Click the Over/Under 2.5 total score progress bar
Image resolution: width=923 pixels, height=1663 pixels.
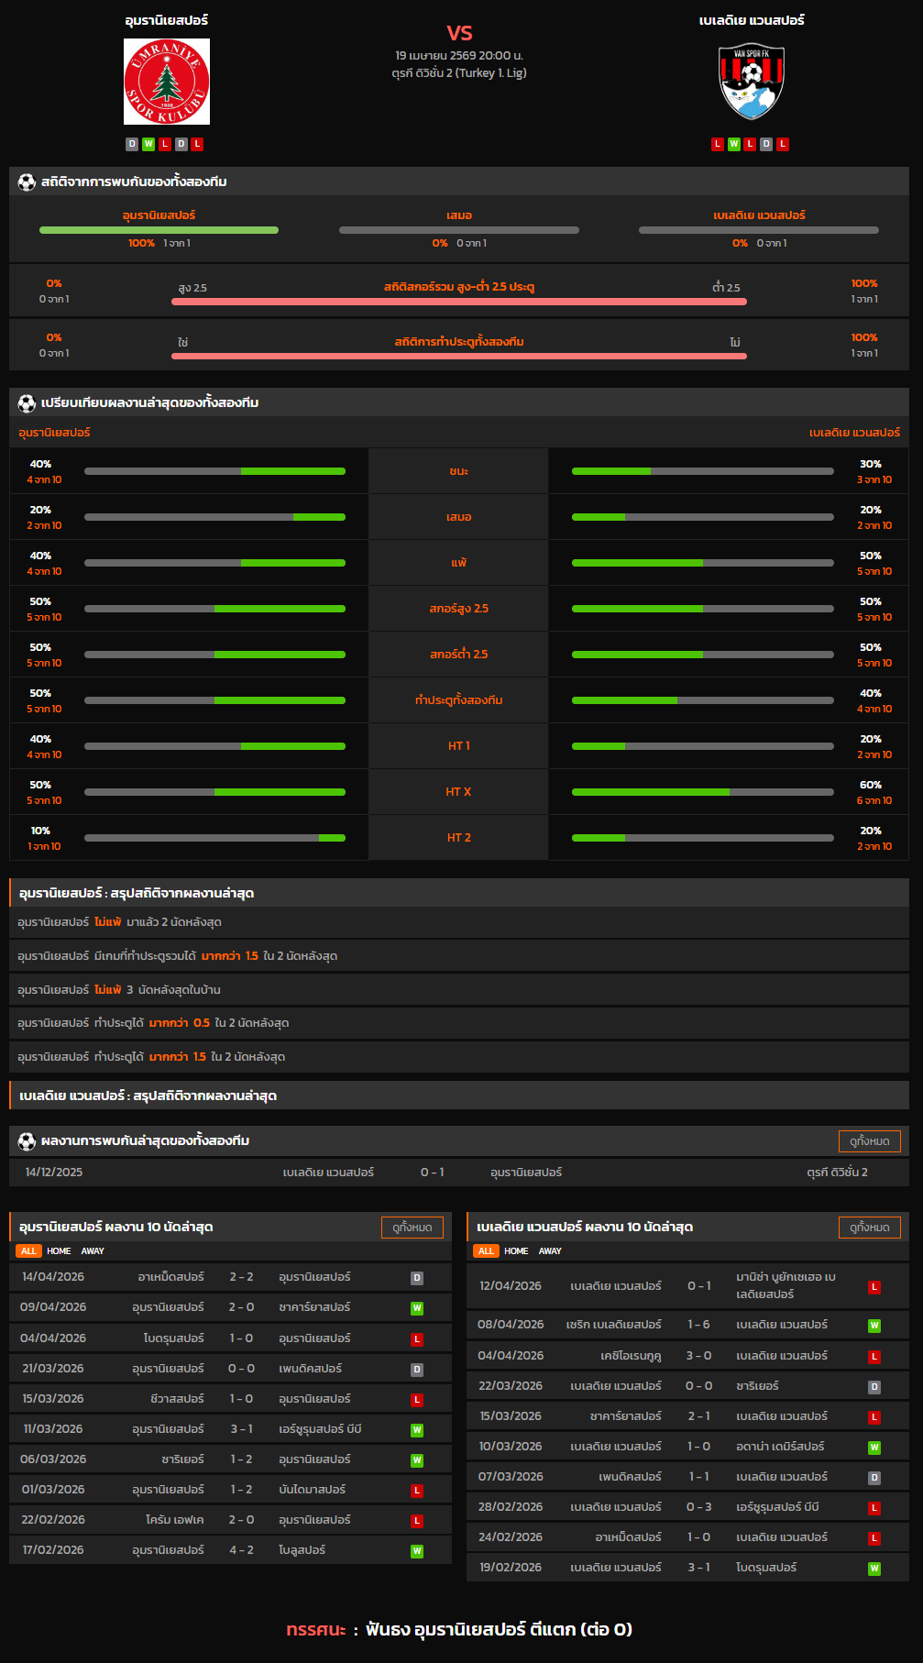(x=458, y=301)
